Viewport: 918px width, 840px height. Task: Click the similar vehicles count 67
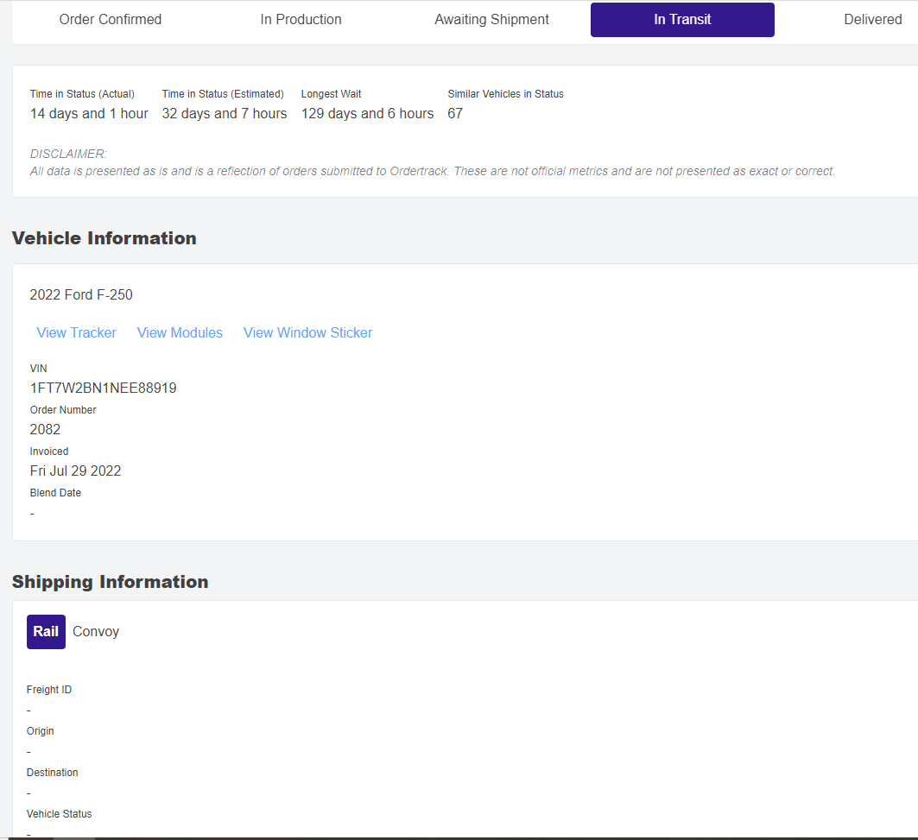[455, 113]
